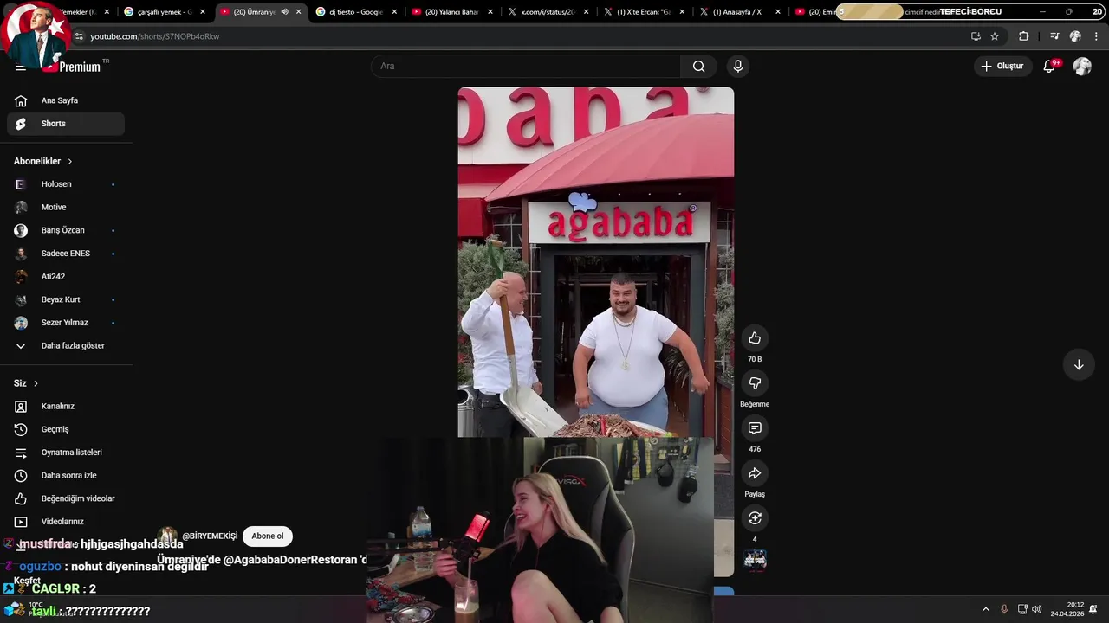Open Ana Sayfa in the sidebar
The width and height of the screenshot is (1109, 623).
[66, 100]
